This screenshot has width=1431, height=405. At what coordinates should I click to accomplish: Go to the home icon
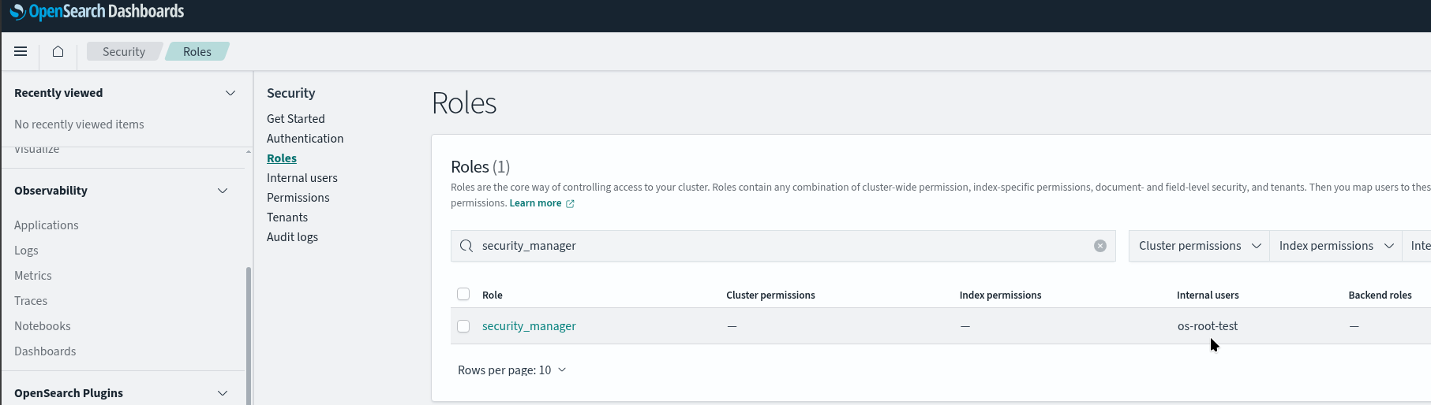click(58, 51)
